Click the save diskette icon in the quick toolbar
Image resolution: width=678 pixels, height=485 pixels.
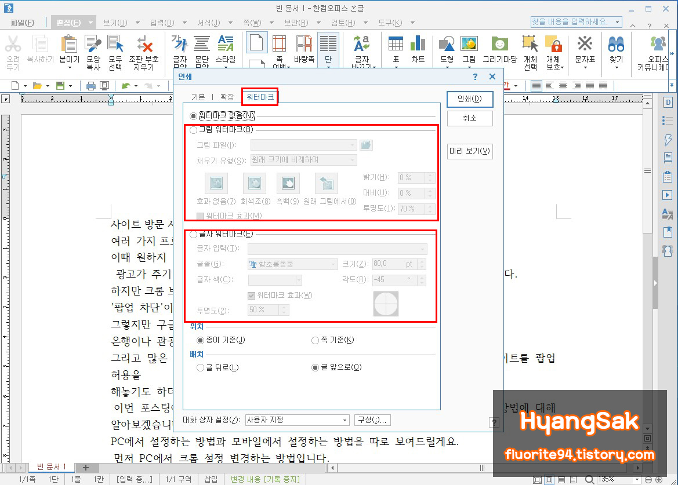click(x=60, y=86)
